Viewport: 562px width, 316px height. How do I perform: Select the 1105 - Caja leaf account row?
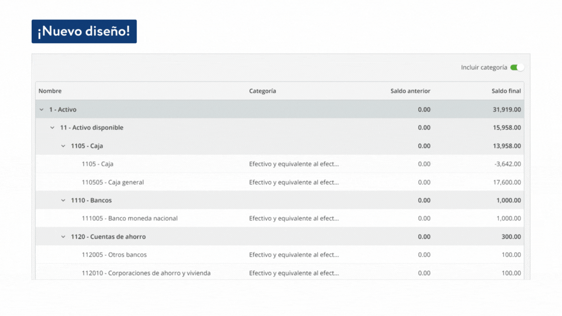280,164
